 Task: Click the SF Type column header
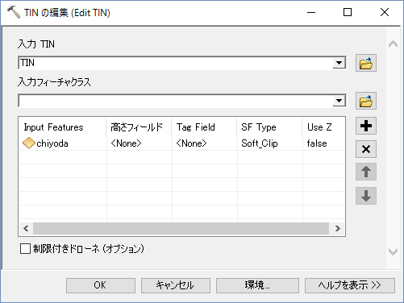[270, 127]
